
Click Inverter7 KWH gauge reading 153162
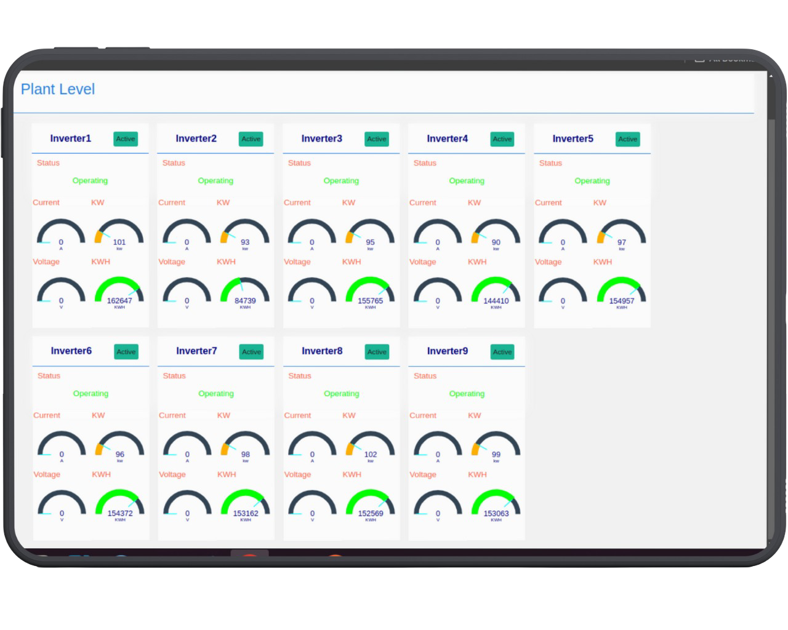pyautogui.click(x=246, y=504)
